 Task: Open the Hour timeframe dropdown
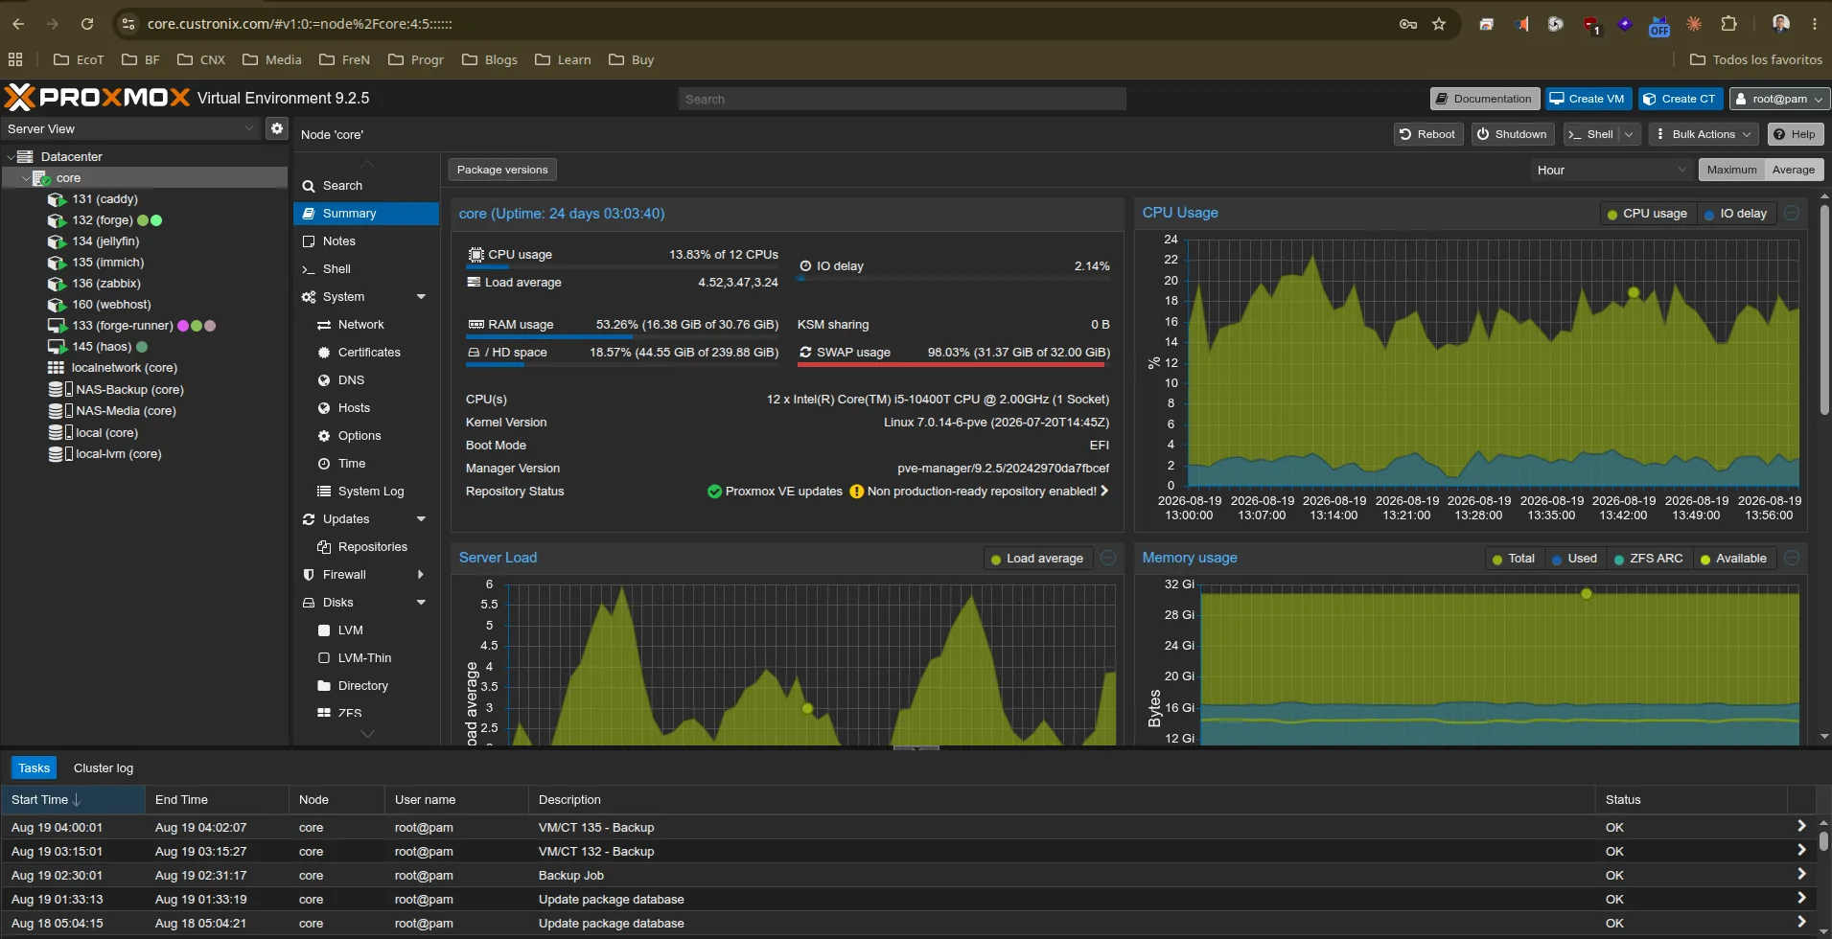(x=1612, y=170)
